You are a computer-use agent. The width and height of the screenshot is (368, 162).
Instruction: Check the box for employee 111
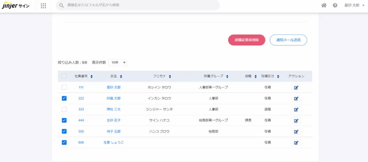64,87
